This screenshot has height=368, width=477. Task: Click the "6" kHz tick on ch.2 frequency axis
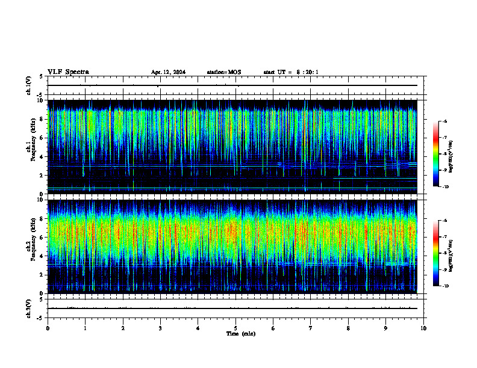tap(42, 238)
